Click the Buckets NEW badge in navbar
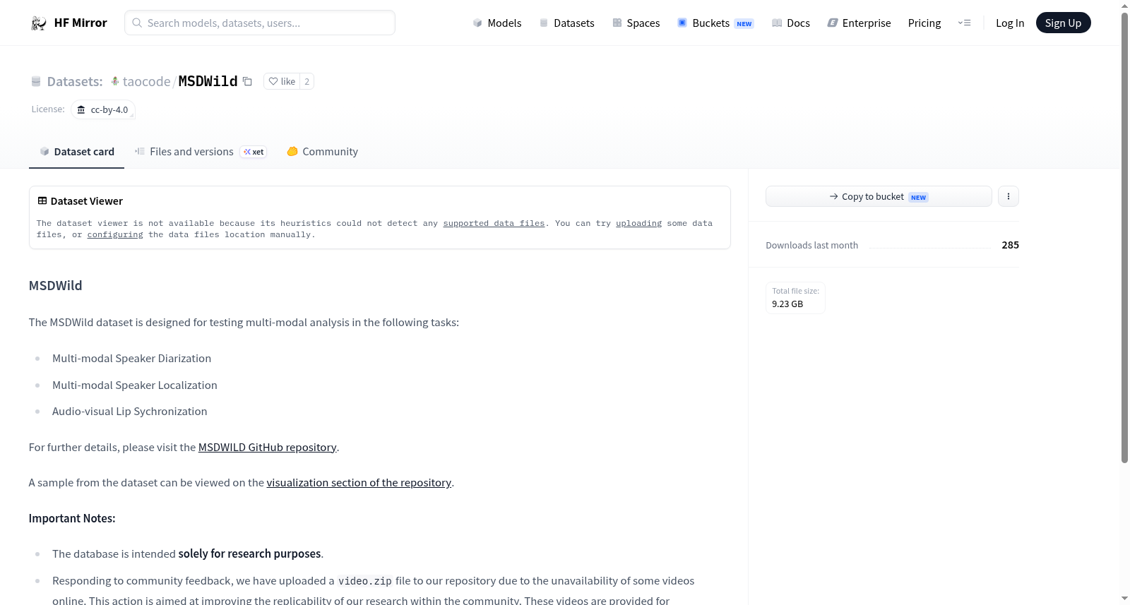The image size is (1130, 605). 744,23
